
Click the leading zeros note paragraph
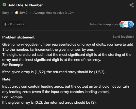click(x=65, y=89)
